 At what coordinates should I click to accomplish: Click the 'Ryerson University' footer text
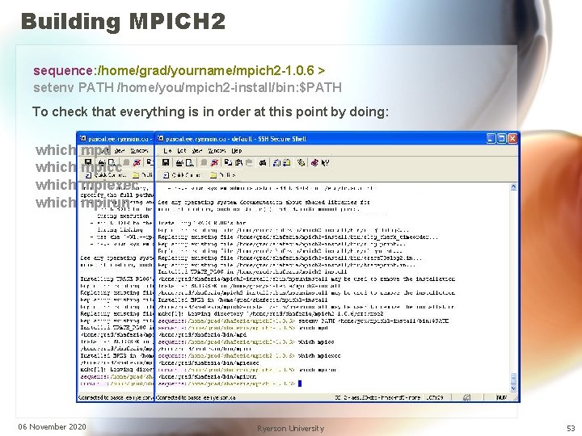291,428
